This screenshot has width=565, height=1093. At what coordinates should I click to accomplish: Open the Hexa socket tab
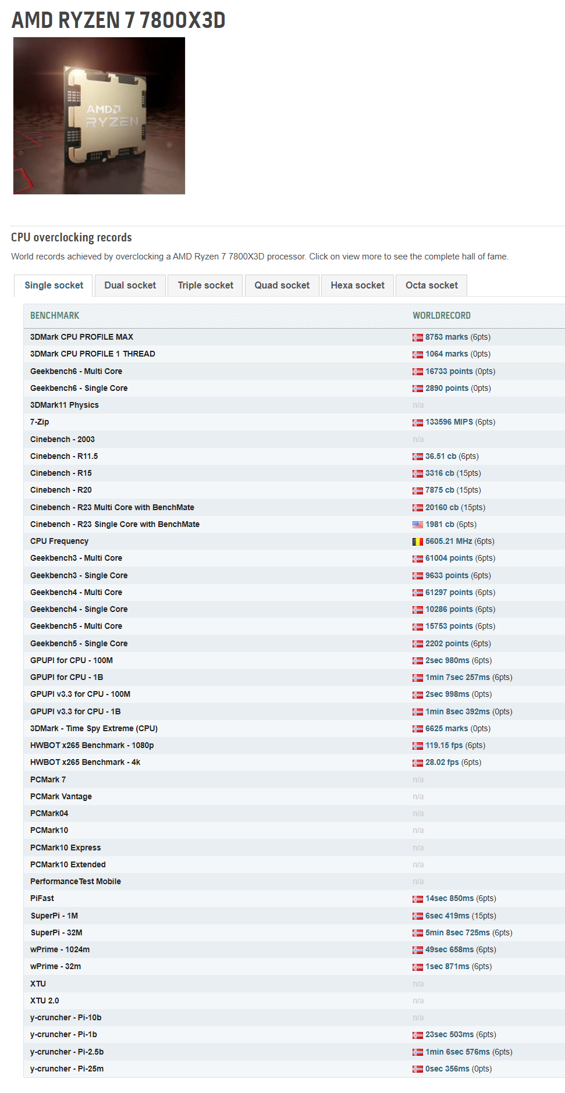pos(358,285)
